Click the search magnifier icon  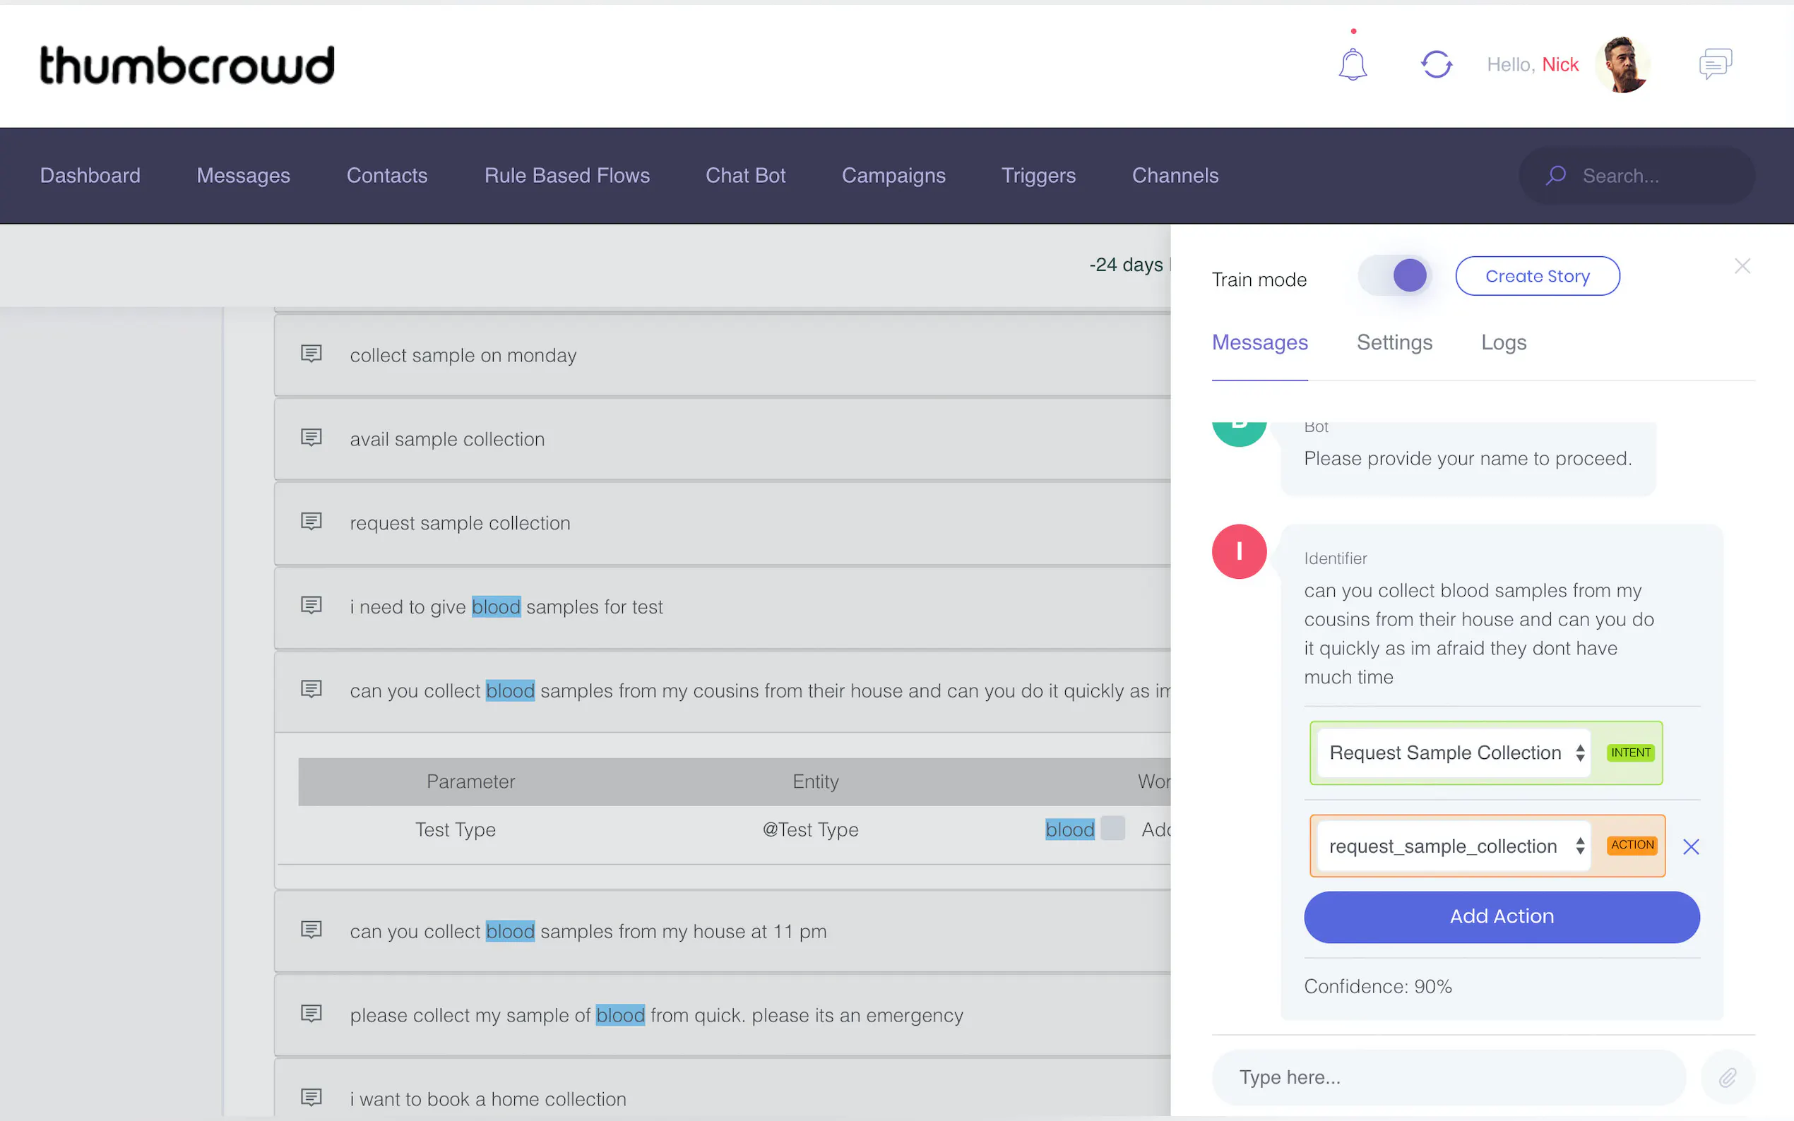tap(1555, 176)
